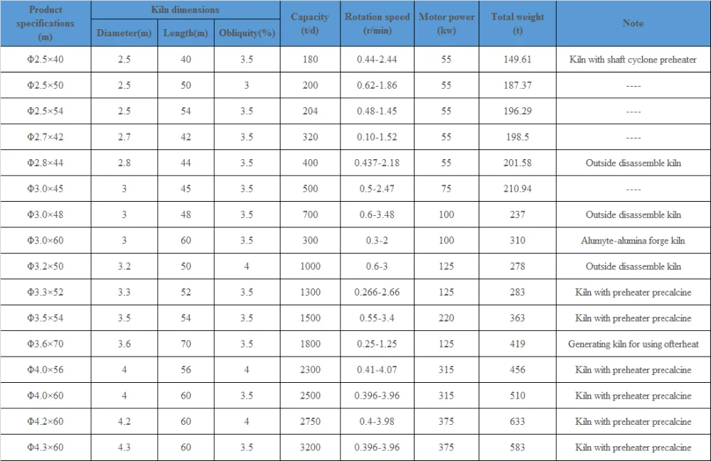This screenshot has width=711, height=461.
Task: Click the Rotation speed header cell
Action: 378,23
